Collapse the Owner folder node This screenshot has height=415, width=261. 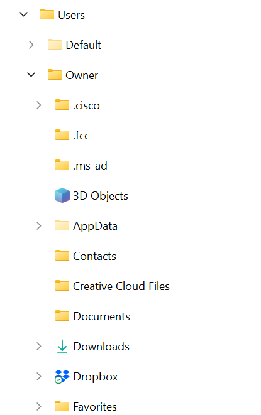[31, 75]
